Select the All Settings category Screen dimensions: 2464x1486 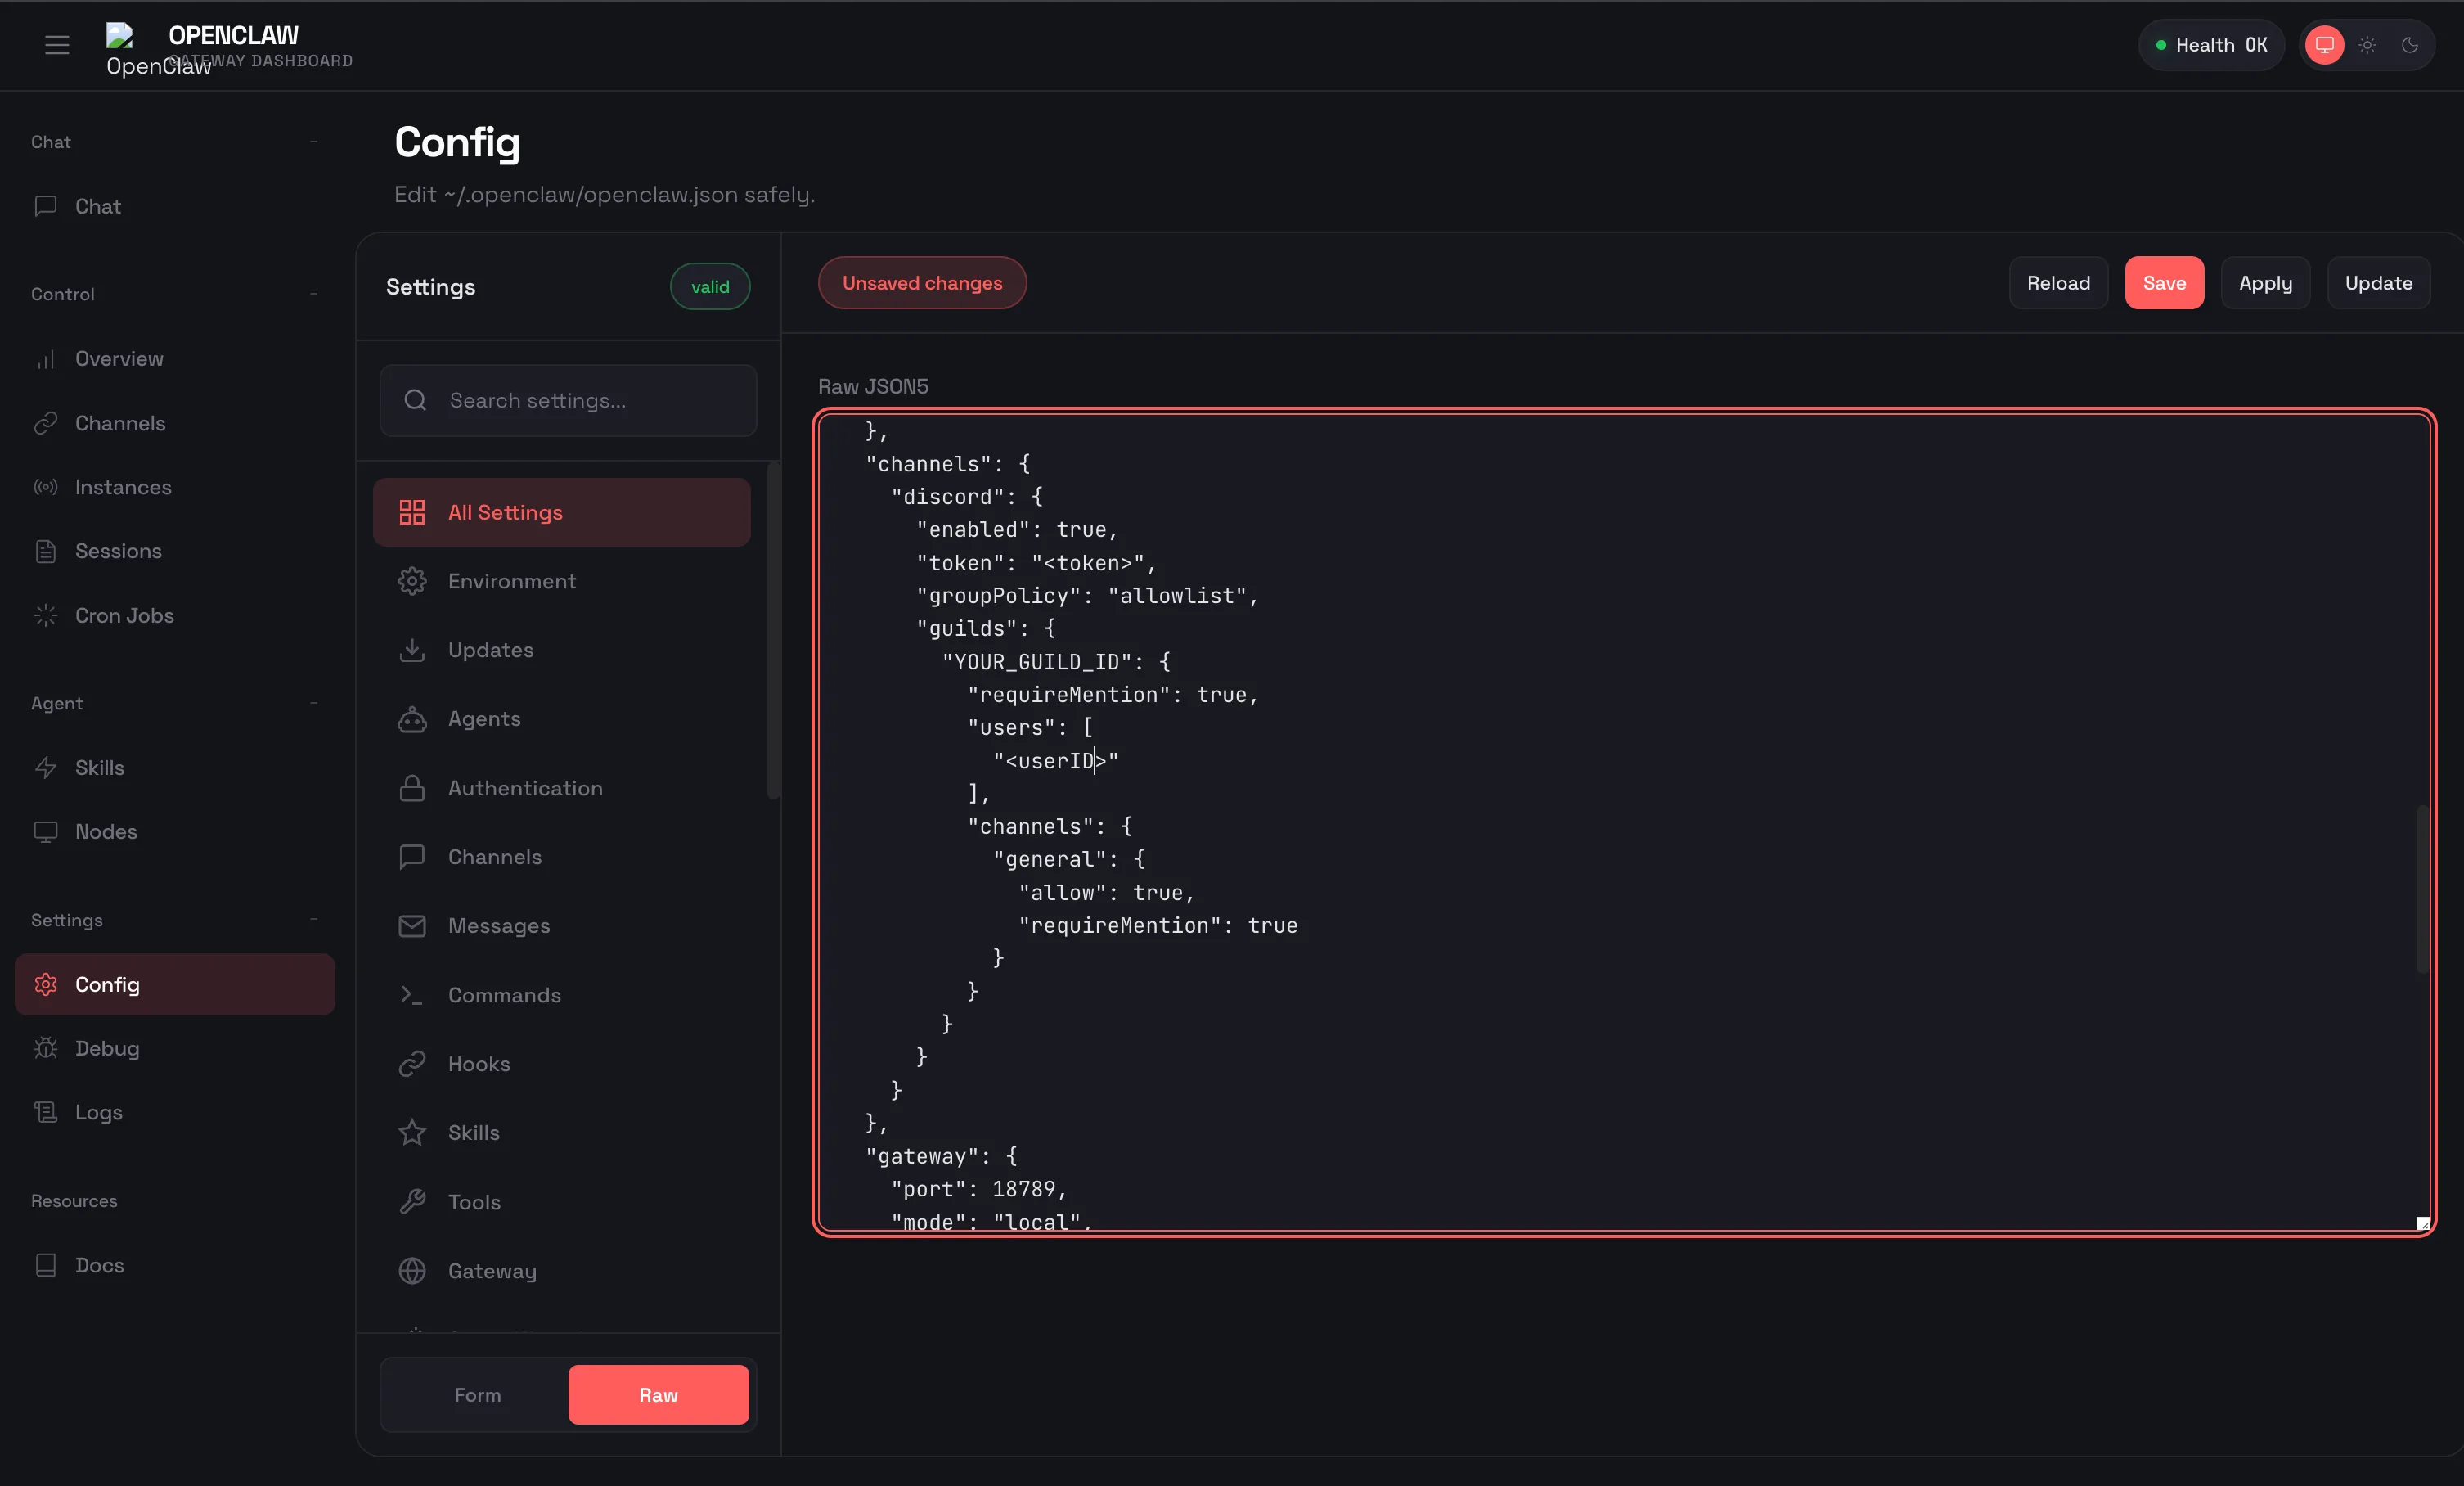[560, 511]
